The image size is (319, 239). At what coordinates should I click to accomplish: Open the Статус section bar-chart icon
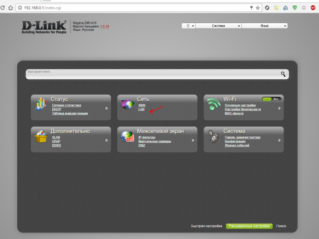coord(42,104)
